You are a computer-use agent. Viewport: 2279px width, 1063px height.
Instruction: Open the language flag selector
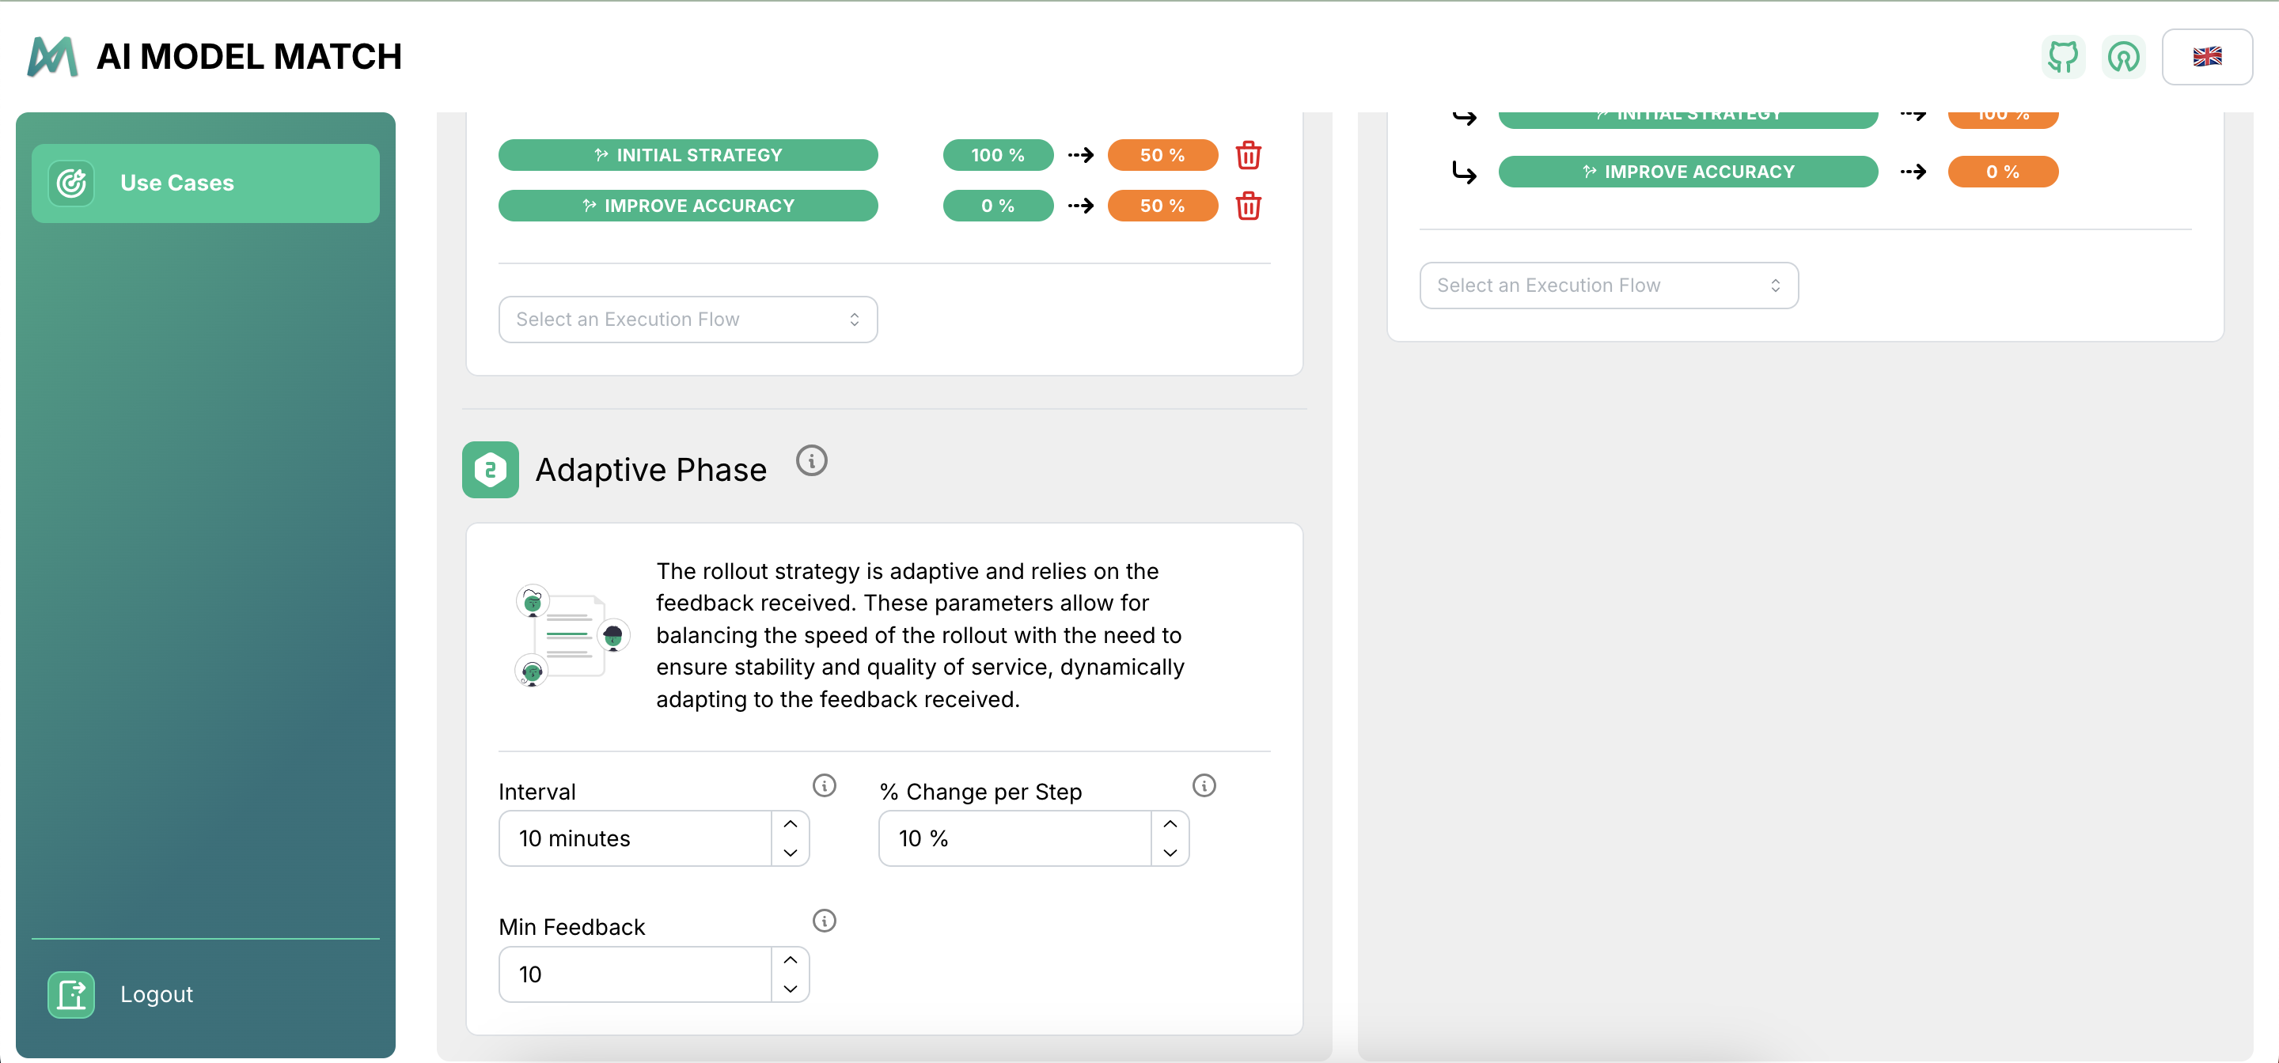coord(2206,58)
